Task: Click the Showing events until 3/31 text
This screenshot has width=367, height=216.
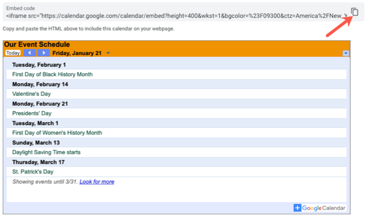Action: pyautogui.click(x=45, y=182)
